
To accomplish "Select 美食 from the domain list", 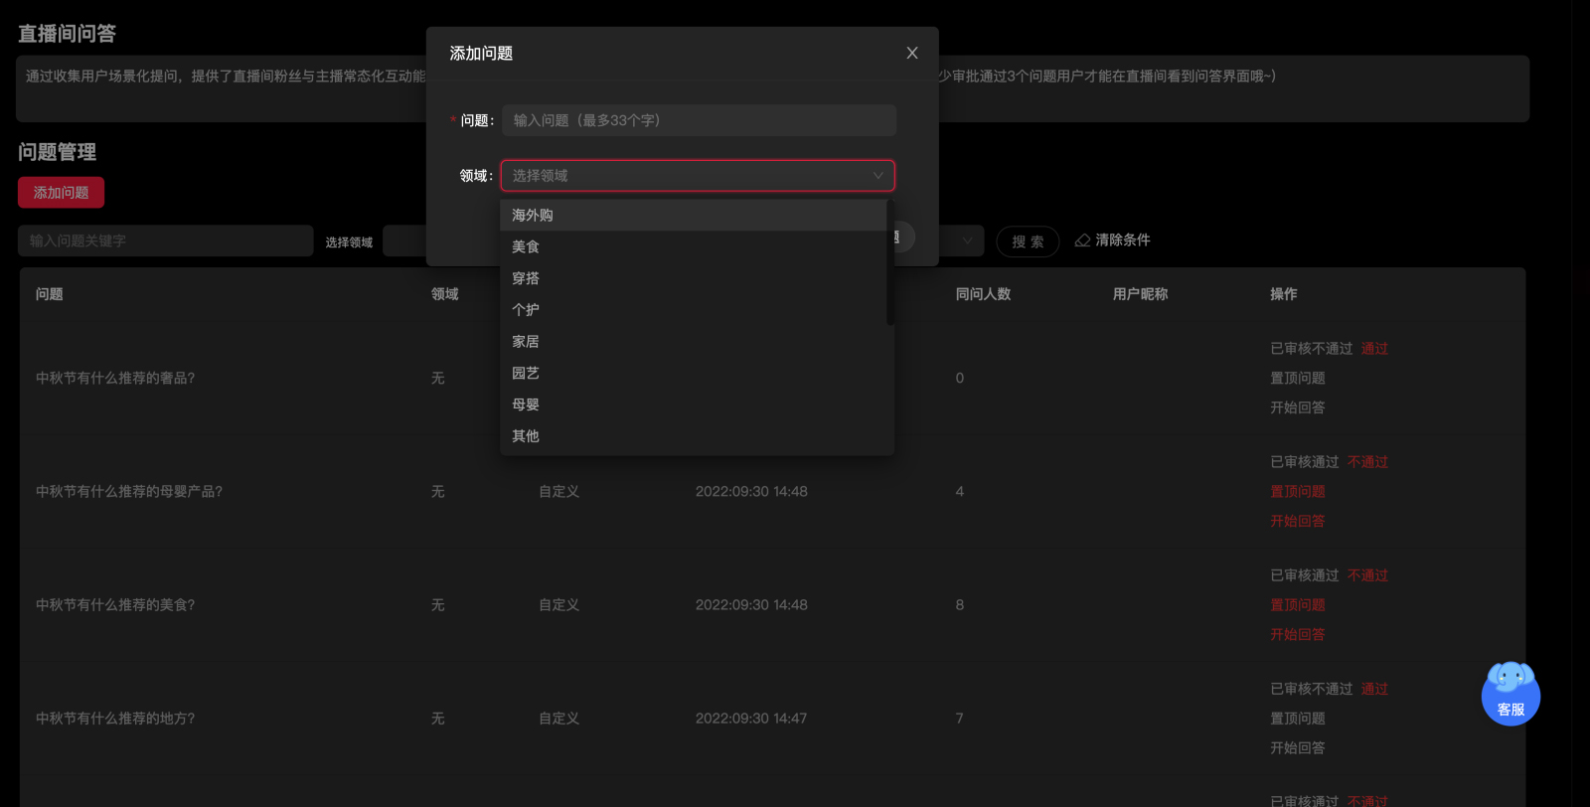I will pos(693,246).
